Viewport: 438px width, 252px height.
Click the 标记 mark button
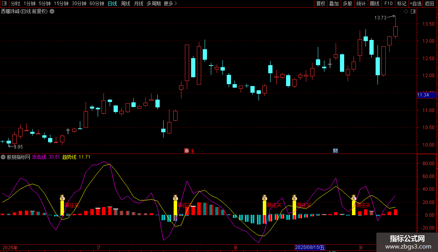(x=402, y=3)
